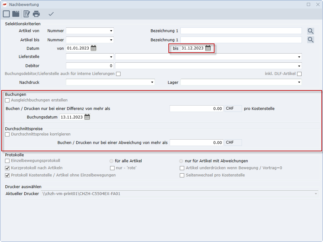The height and width of the screenshot is (242, 323).
Task: Click the edit protocol toolbar icon
Action: click(x=26, y=14)
